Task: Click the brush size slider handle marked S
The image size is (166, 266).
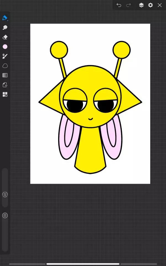Action: click(5, 195)
